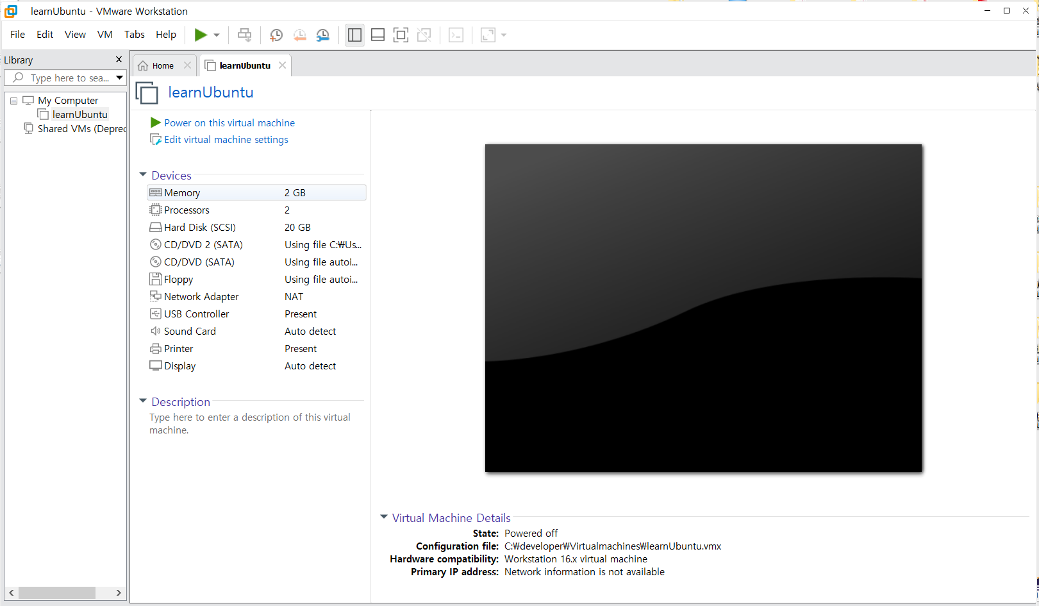Click the Network Adapter icon
Image resolution: width=1039 pixels, height=606 pixels.
156,296
